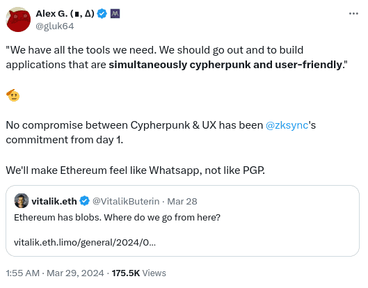The width and height of the screenshot is (368, 288).
Task: Click vitalik.eth's verified badge in quoted tweet
Action: 84,201
